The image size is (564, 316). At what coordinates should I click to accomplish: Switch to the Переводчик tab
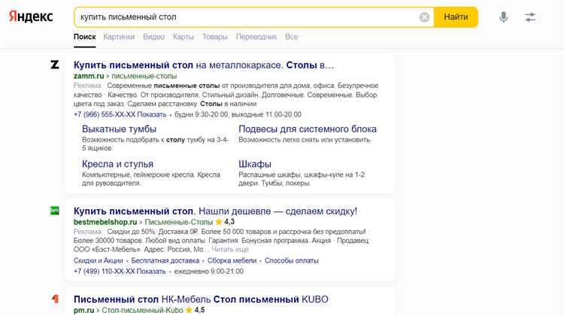click(256, 37)
